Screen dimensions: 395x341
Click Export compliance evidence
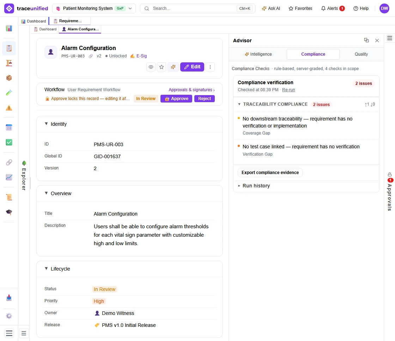(270, 173)
